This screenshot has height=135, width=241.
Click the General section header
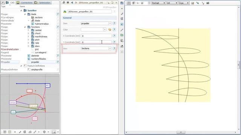point(90,18)
